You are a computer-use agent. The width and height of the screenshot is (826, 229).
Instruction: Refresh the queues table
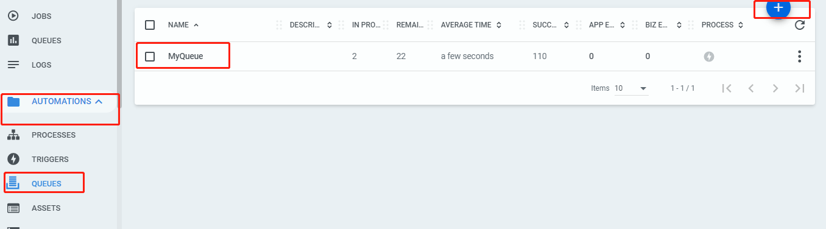(x=800, y=25)
